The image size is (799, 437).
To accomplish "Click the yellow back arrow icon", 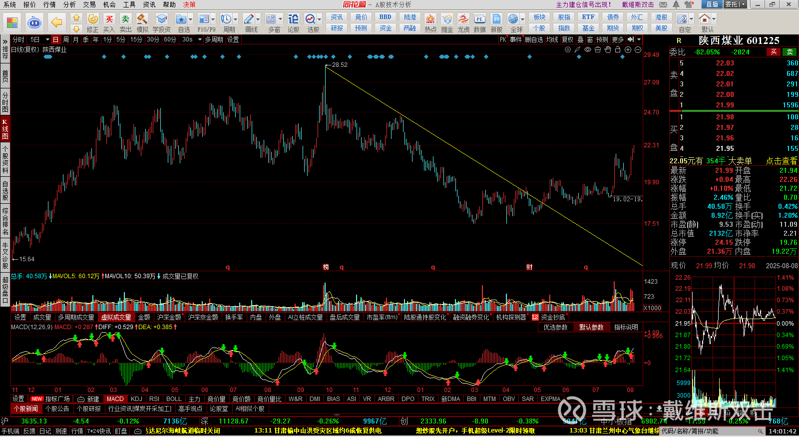I will [57, 22].
